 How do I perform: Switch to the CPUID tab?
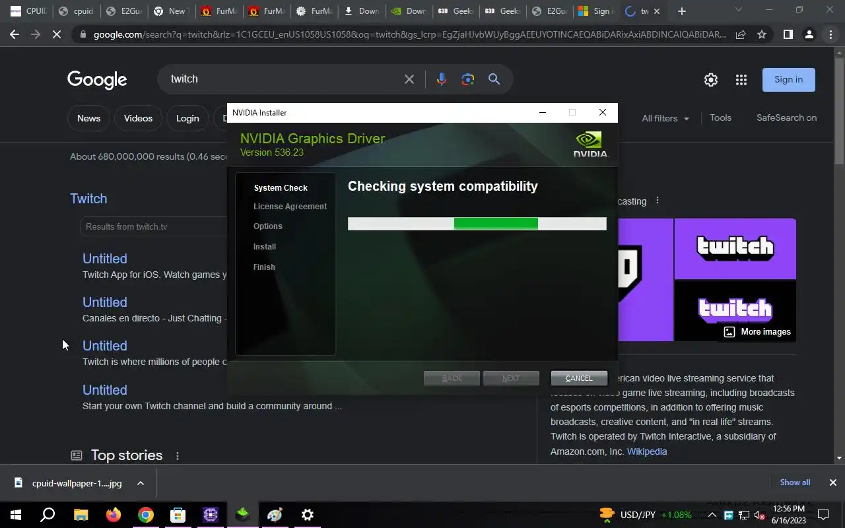pyautogui.click(x=28, y=11)
